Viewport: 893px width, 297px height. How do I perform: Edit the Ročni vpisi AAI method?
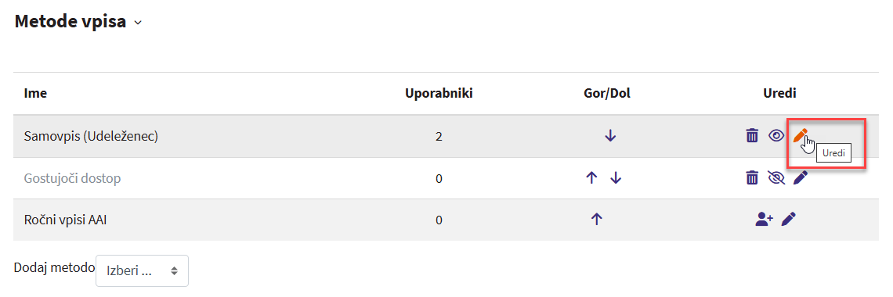(788, 220)
